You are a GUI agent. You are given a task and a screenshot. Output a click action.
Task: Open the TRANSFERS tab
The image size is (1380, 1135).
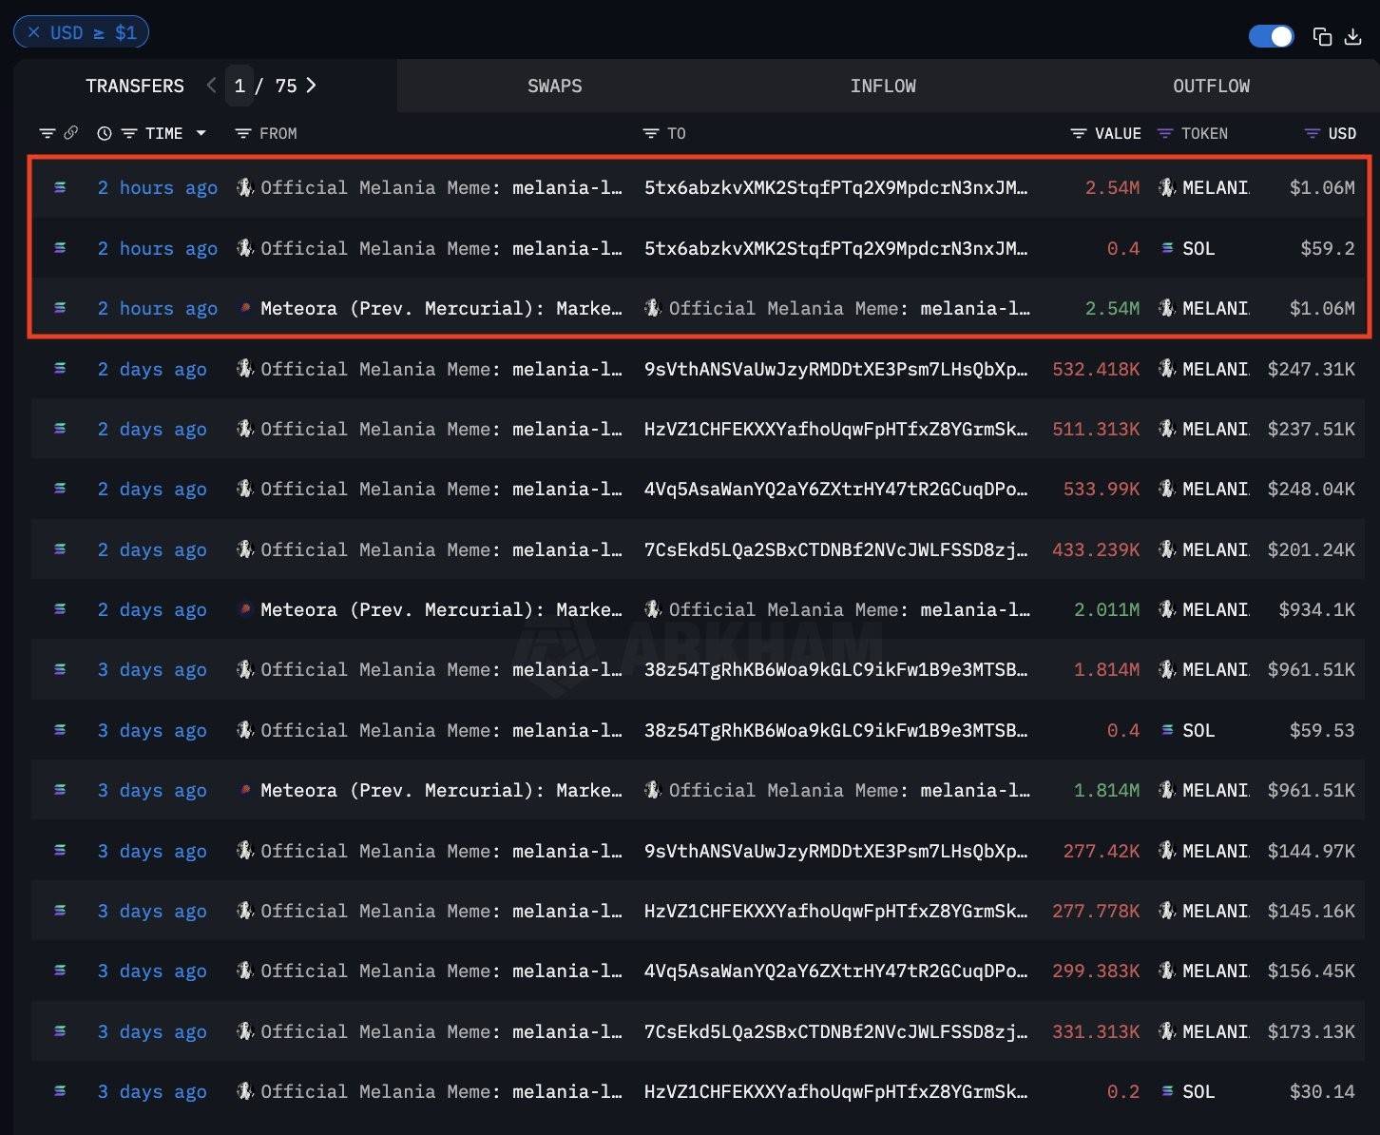[135, 86]
